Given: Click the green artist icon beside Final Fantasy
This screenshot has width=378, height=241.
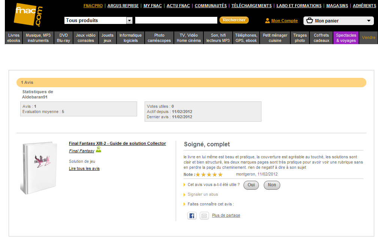Looking at the screenshot, I should pyautogui.click(x=99, y=150).
